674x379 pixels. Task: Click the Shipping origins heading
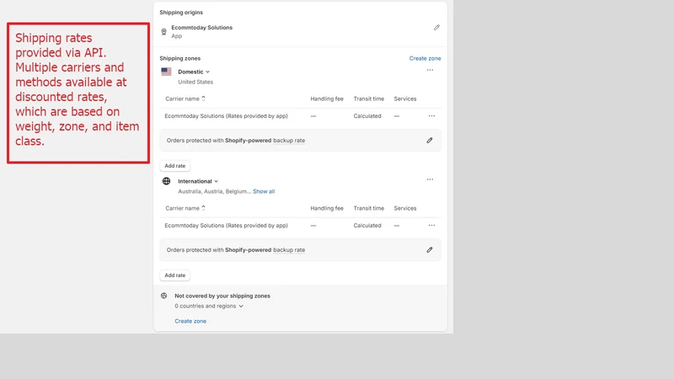point(181,13)
